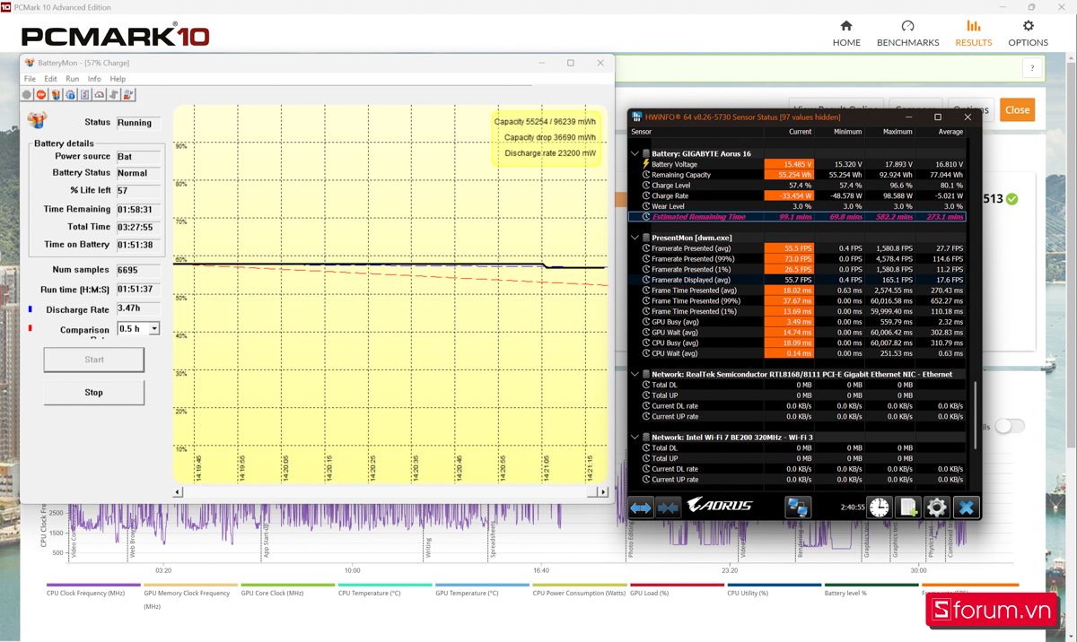Click the chart scroll left arrow in BatteryMon
Screen dimensions: 1077x642
[x=178, y=492]
